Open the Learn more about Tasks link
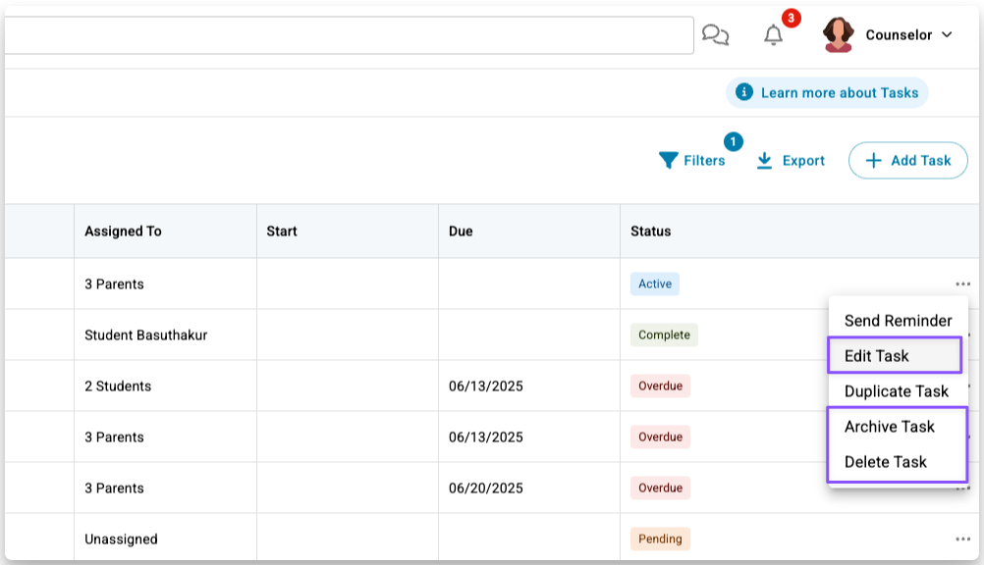Screen dimensions: 984x565 point(840,93)
